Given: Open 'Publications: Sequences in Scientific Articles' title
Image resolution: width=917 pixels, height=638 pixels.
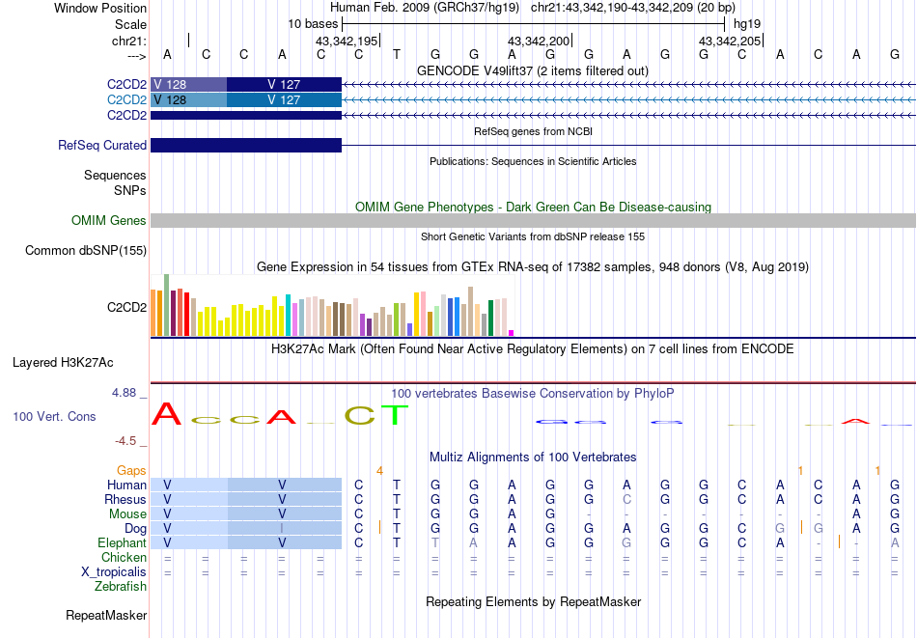Looking at the screenshot, I should [x=533, y=161].
